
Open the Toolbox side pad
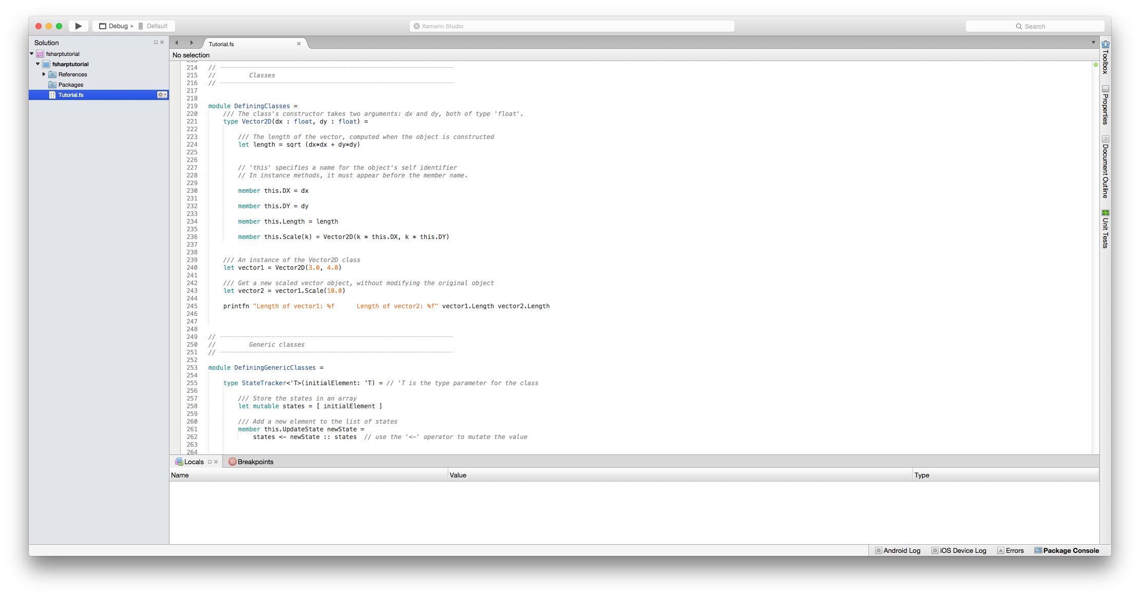pos(1106,57)
